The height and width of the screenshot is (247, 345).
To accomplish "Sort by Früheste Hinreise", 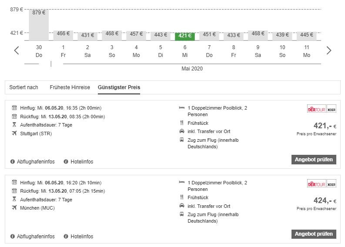I will 70,87.
